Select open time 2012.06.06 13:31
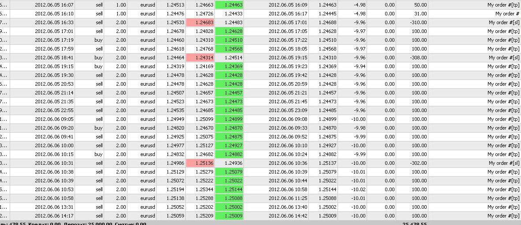The image size is (521, 225). 54,207
